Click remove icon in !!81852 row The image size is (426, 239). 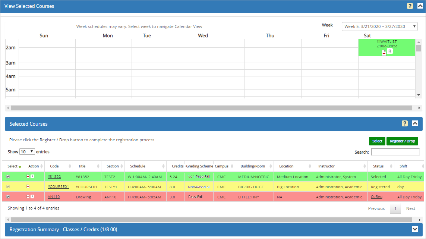tap(28, 177)
